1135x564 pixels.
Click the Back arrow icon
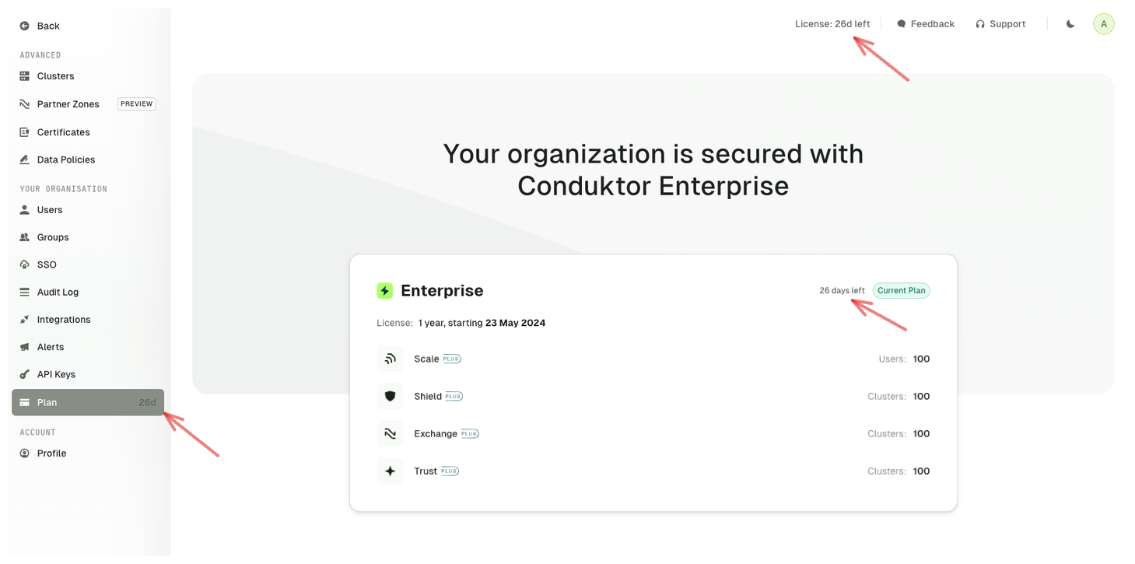pyautogui.click(x=25, y=26)
